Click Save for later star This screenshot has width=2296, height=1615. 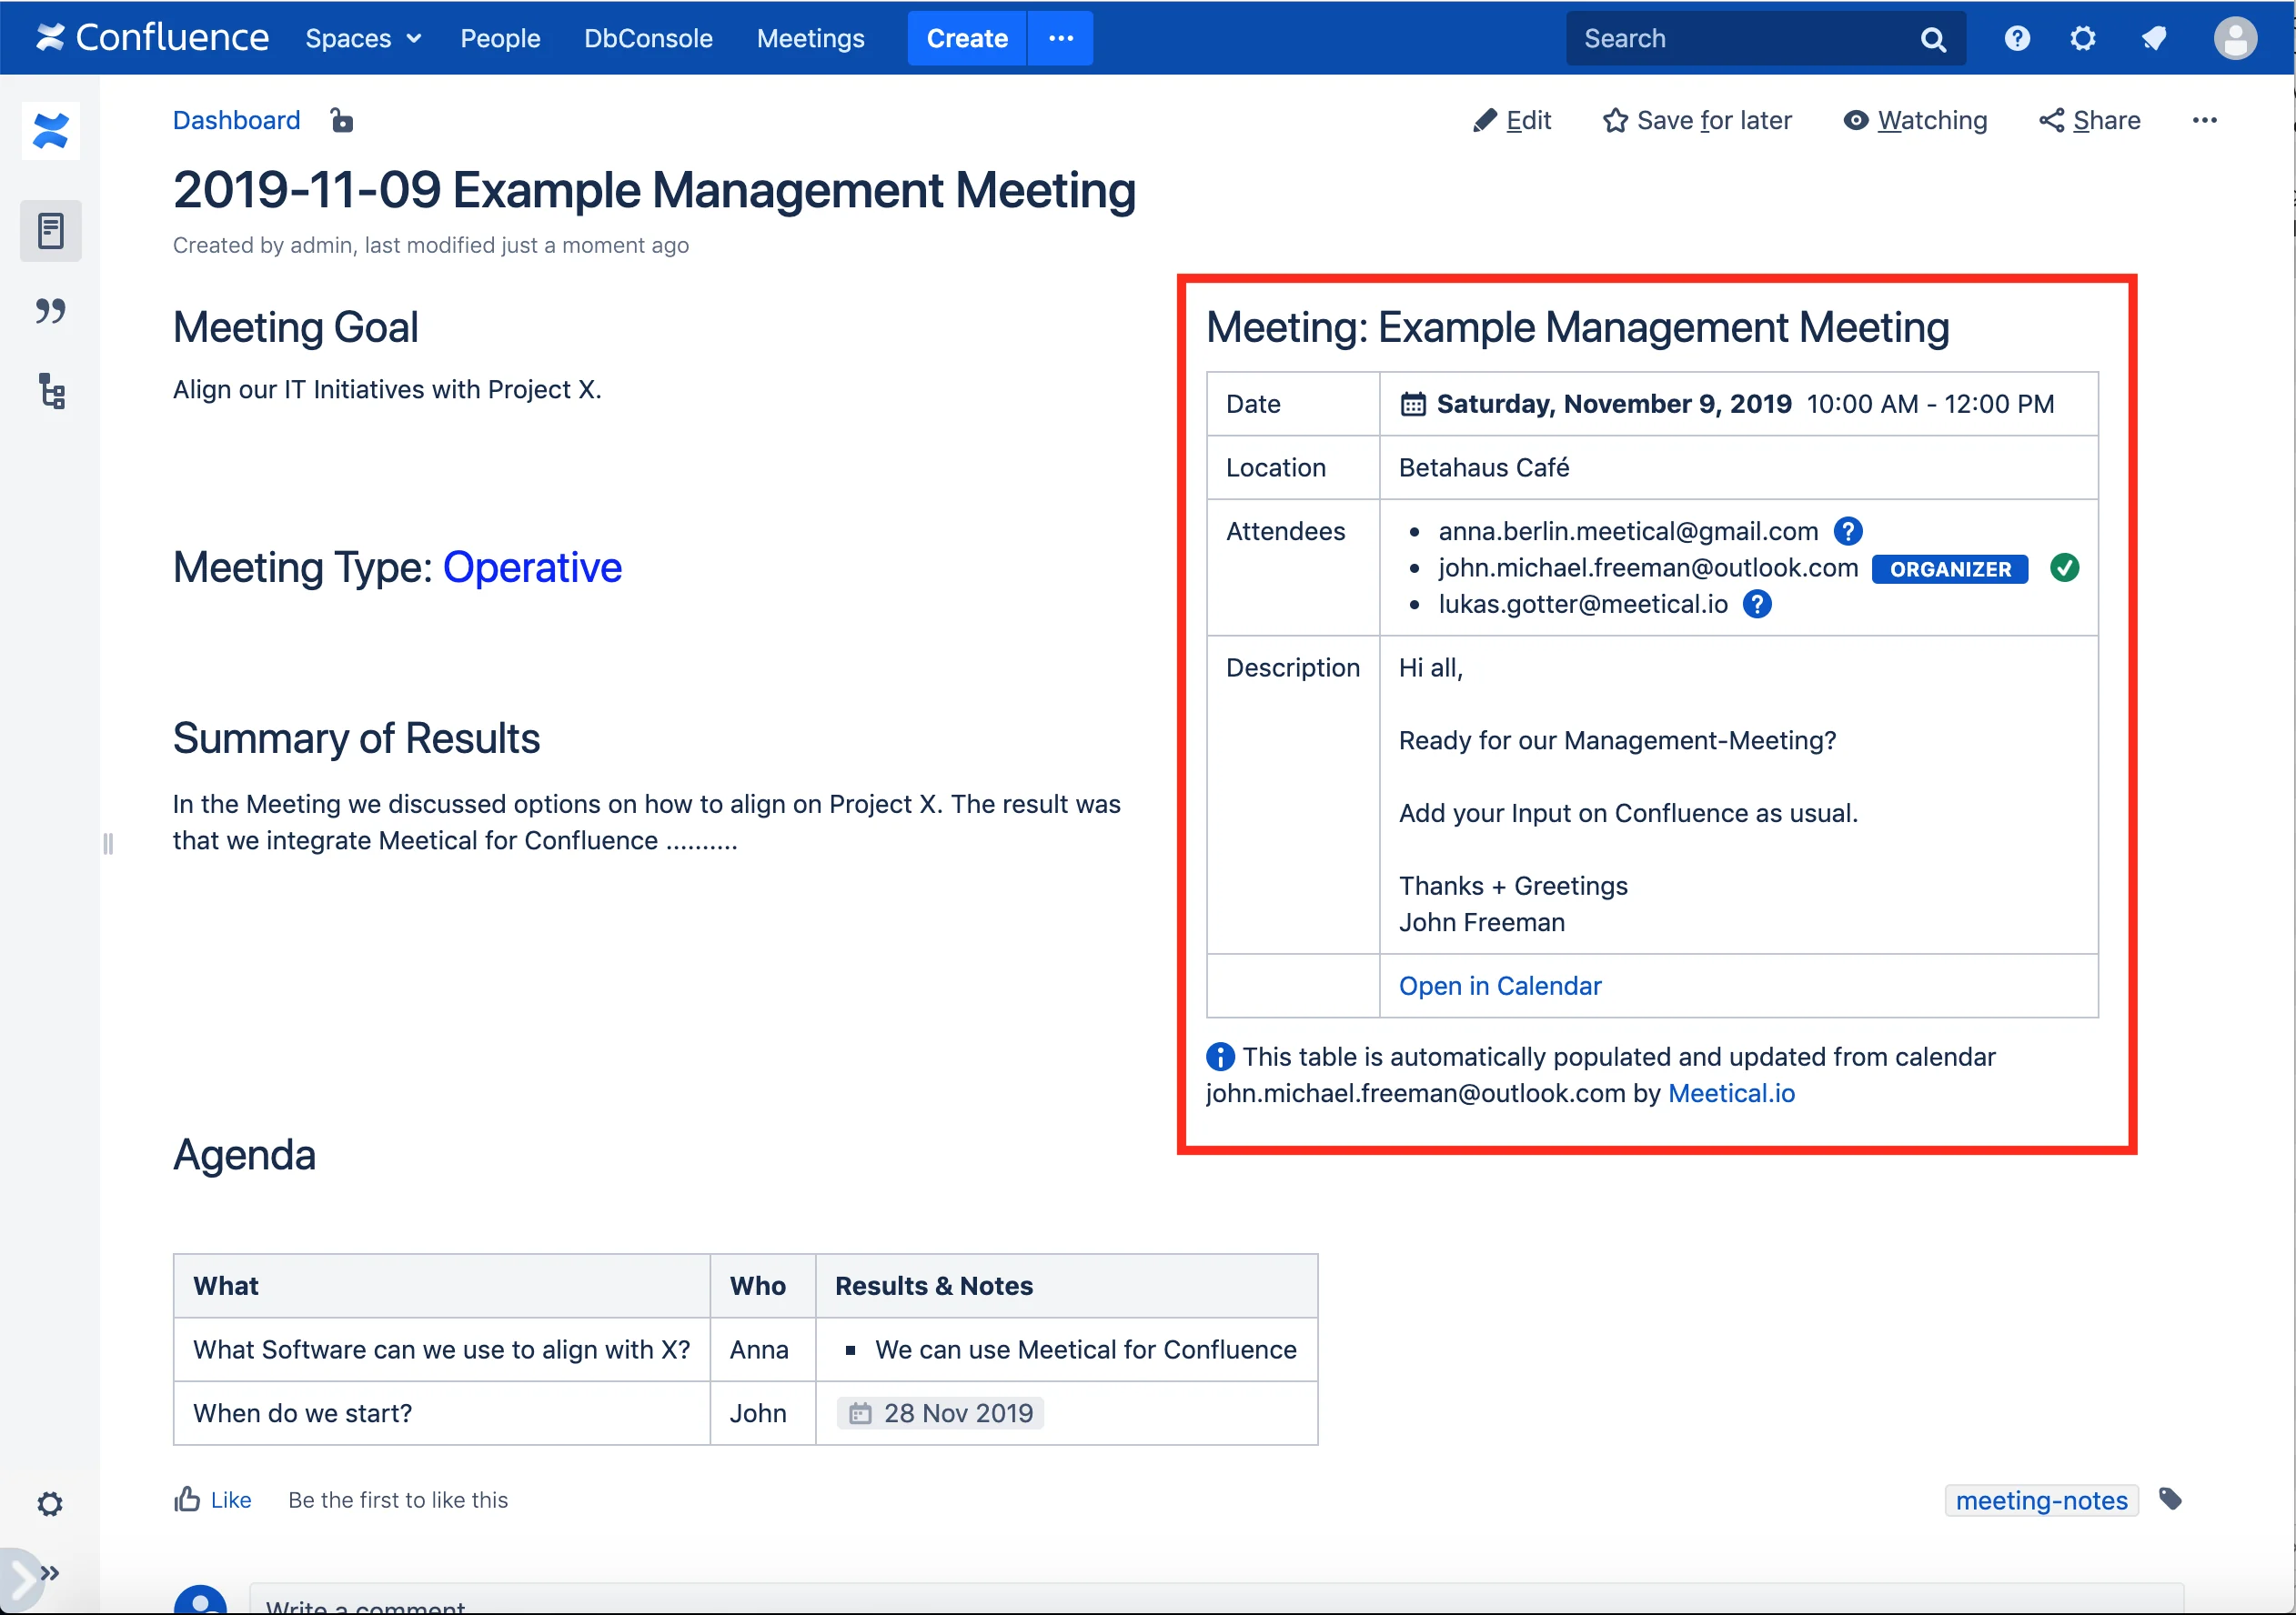click(1697, 120)
